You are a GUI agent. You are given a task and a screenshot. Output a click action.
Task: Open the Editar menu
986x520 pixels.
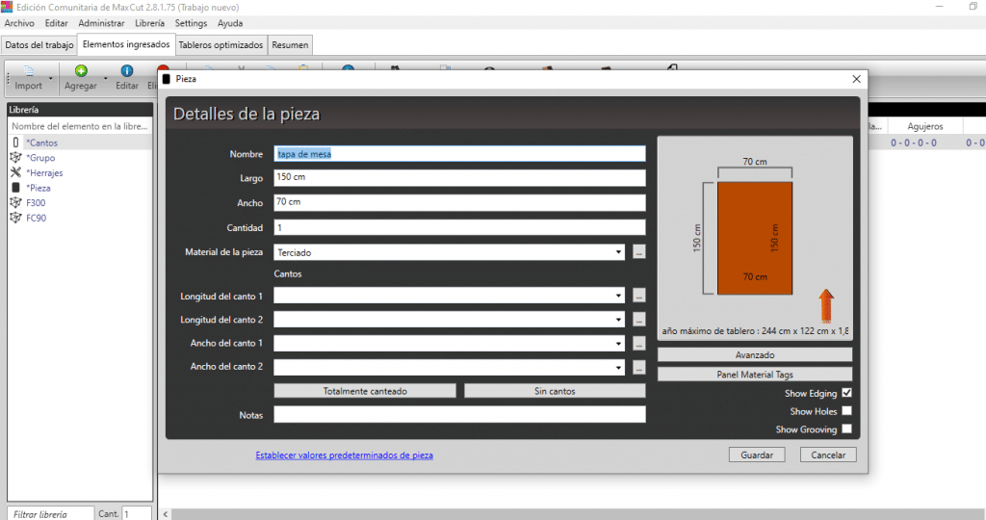[56, 23]
